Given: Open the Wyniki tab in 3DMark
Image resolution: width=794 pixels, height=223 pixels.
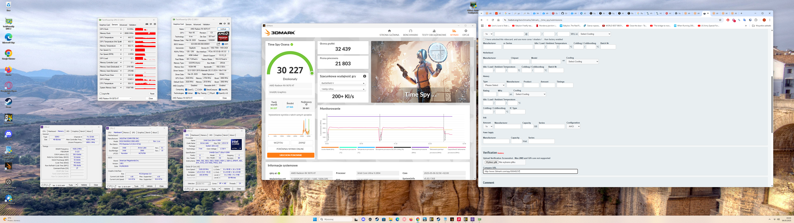Looking at the screenshot, I should tap(454, 33).
